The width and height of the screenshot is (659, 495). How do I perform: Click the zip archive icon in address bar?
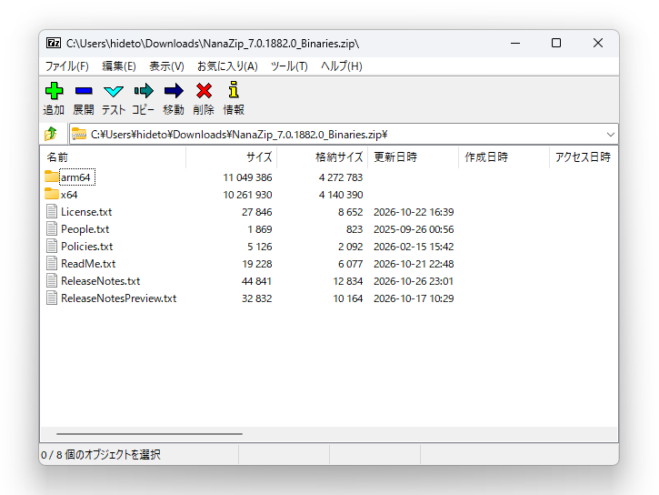(79, 134)
